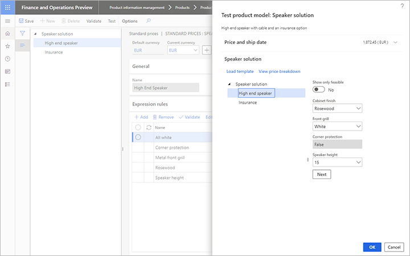This screenshot has height=256, width=410.
Task: Click the Standard prices link text
Action: point(143,34)
